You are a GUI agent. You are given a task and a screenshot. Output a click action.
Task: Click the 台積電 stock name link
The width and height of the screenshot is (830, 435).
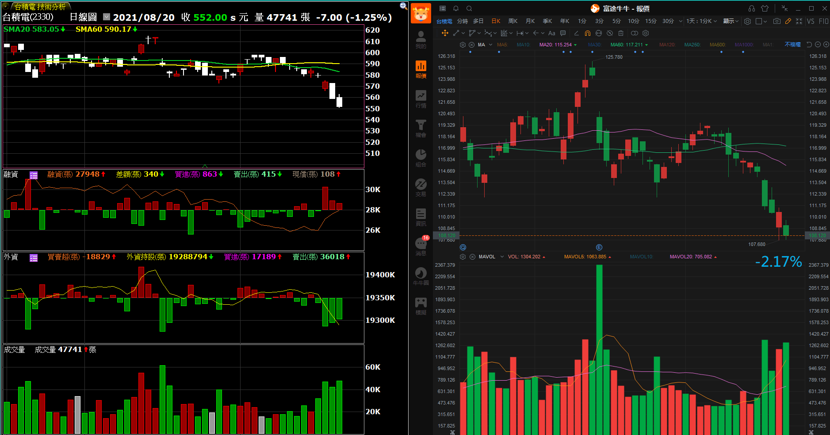click(x=444, y=21)
